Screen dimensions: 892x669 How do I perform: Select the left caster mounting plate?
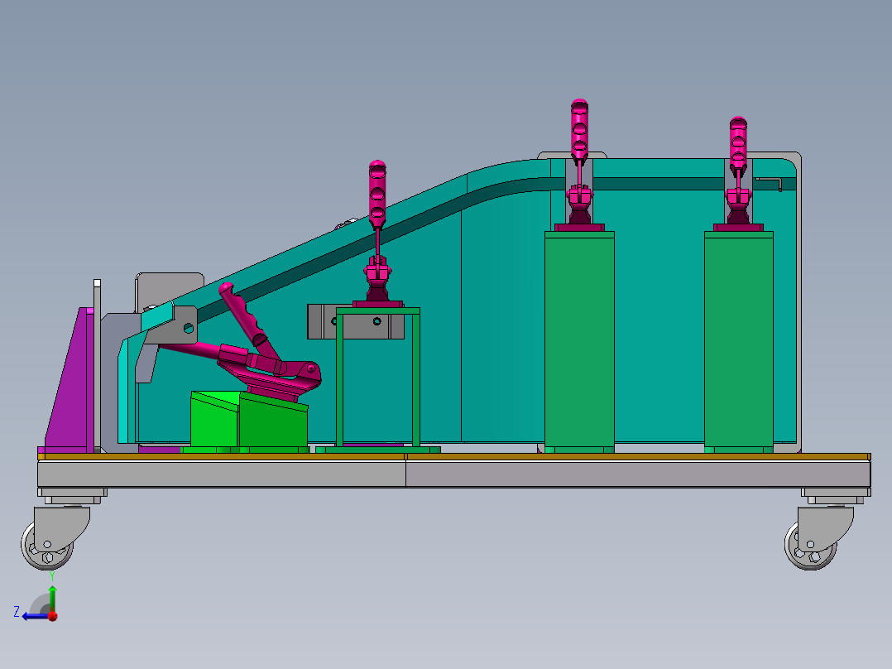(x=72, y=493)
